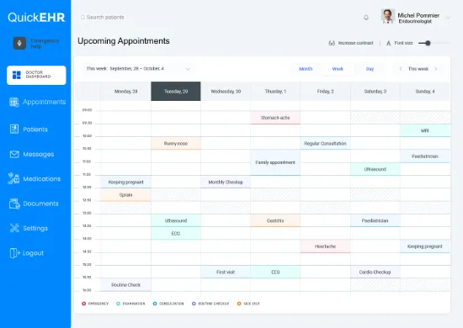Open Tuesday Ultrasound appointment
Viewport: 463px width, 328px height.
176,220
